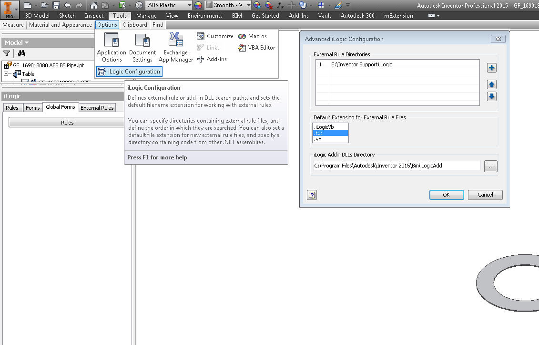The height and width of the screenshot is (345, 539).
Task: Open Application Options
Action: click(111, 47)
